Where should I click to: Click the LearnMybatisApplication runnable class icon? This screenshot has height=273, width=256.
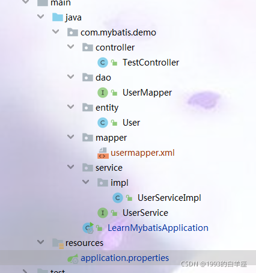88,228
